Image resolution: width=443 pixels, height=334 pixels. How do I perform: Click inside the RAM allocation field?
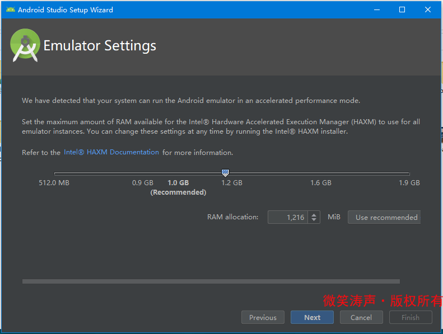(288, 217)
